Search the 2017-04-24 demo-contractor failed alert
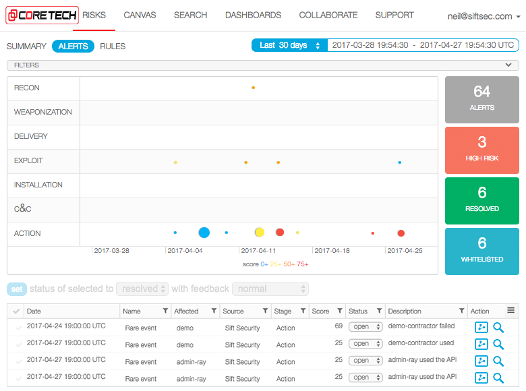The image size is (526, 391). (498, 327)
